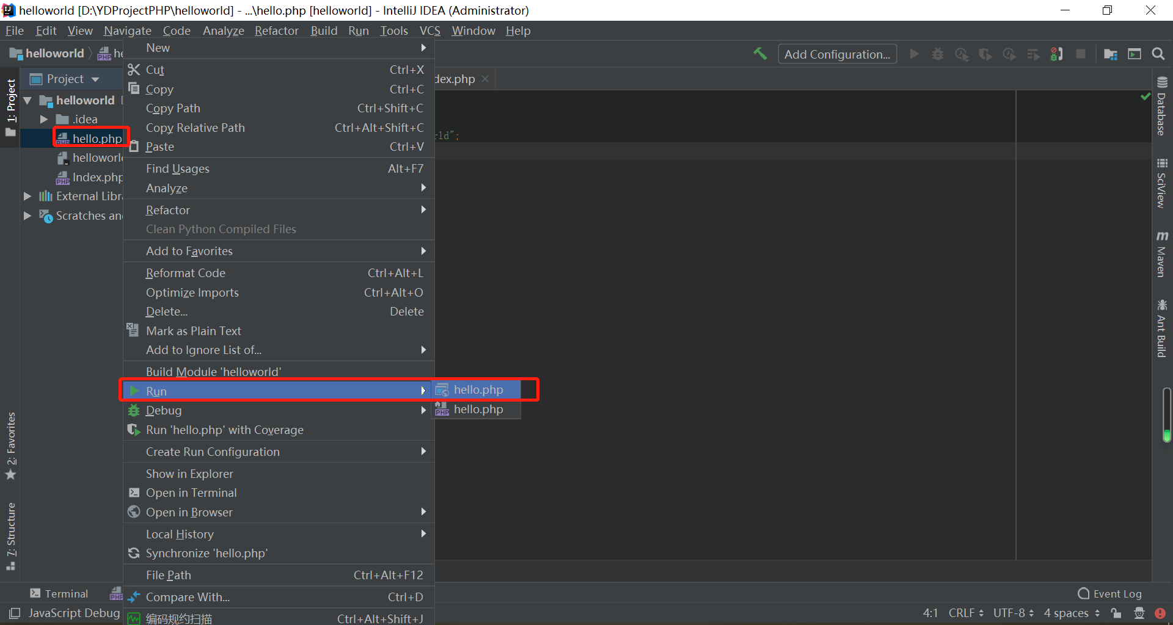1173x625 pixels.
Task: Click the Debug bug icon in toolbar
Action: tap(938, 54)
